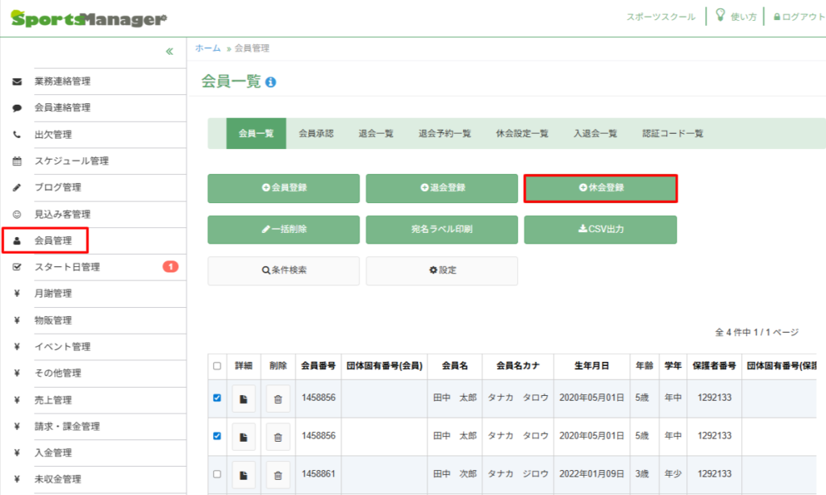
Task: Click the birthdate 2022年01月09日 cell
Action: tap(591, 474)
